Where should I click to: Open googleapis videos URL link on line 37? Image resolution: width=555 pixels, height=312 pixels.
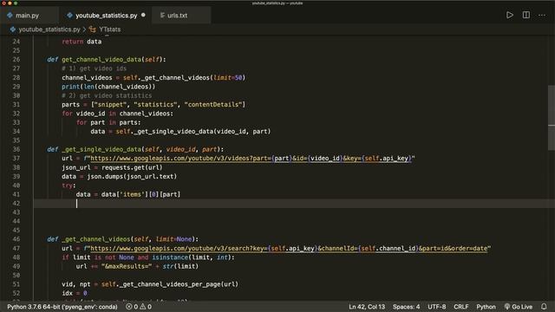[x=252, y=159]
